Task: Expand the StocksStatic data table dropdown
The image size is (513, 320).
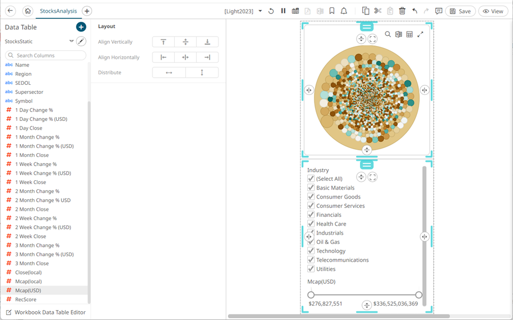Action: [x=71, y=41]
